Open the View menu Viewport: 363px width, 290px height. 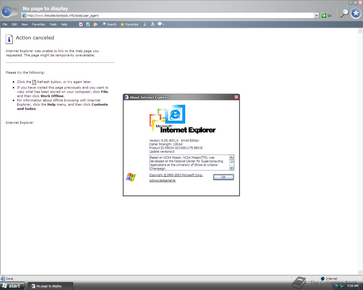pos(24,24)
